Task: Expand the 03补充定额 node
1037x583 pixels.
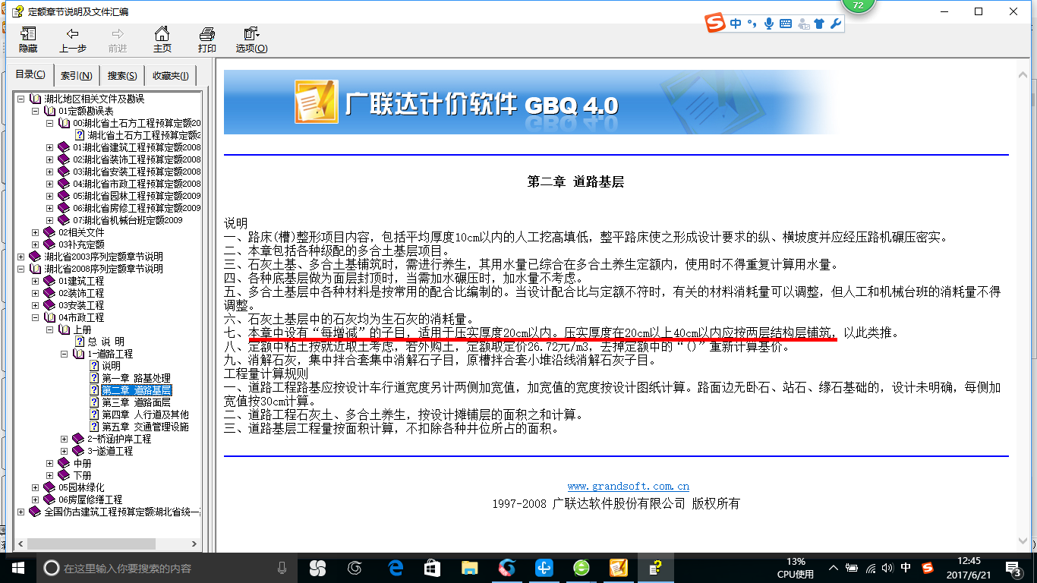Action: click(x=35, y=244)
